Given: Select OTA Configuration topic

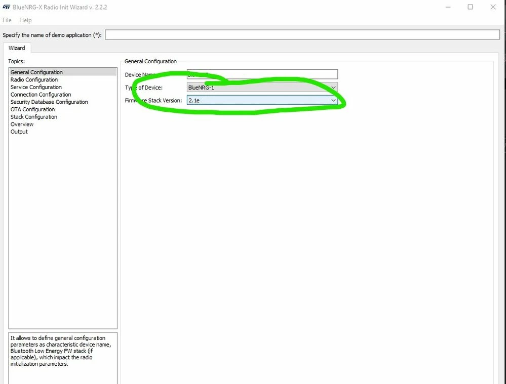Looking at the screenshot, I should [x=63, y=109].
